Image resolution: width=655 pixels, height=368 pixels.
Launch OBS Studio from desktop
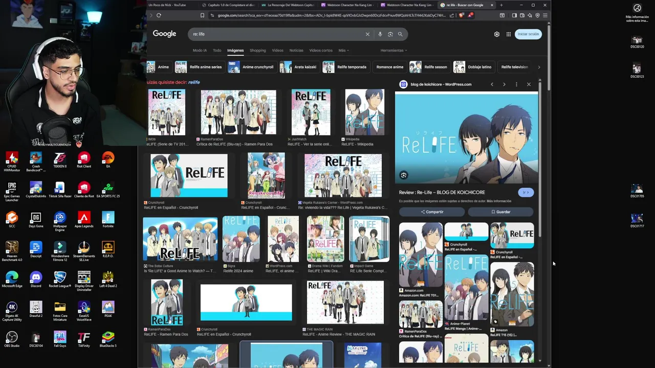[x=12, y=339]
